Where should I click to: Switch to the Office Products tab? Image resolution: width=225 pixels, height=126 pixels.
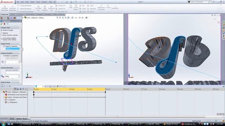59,15
